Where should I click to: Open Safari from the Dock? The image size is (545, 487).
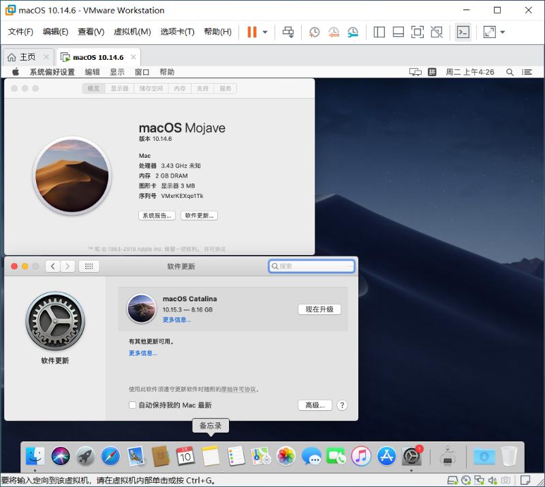[x=109, y=456]
